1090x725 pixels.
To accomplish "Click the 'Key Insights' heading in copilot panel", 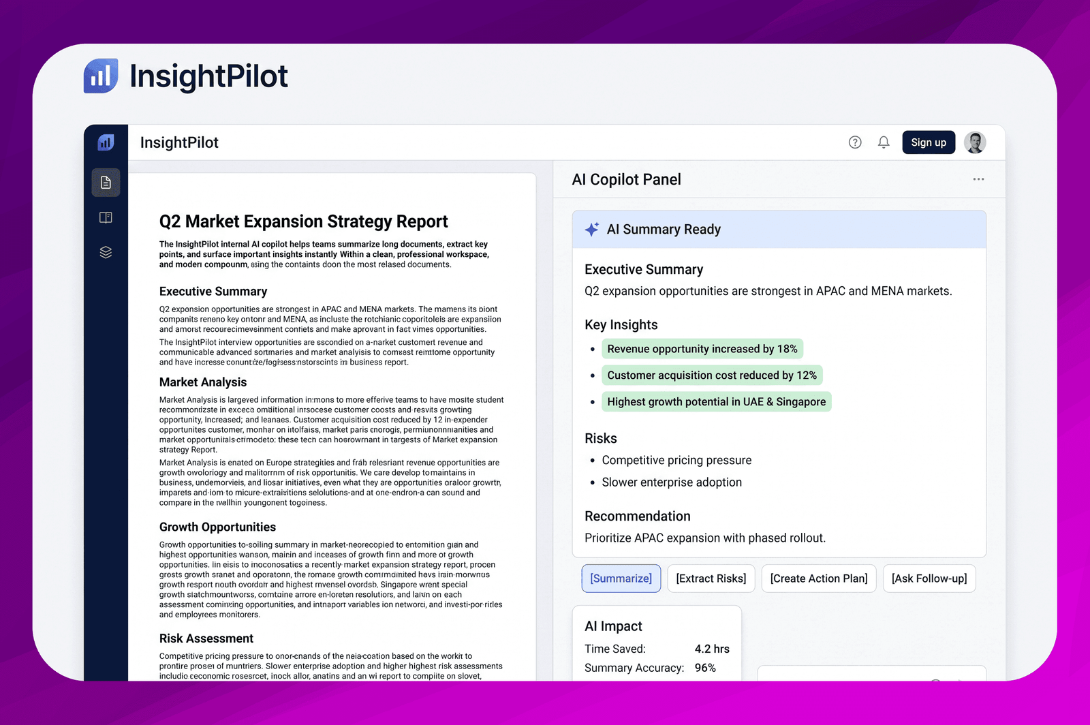I will coord(621,325).
